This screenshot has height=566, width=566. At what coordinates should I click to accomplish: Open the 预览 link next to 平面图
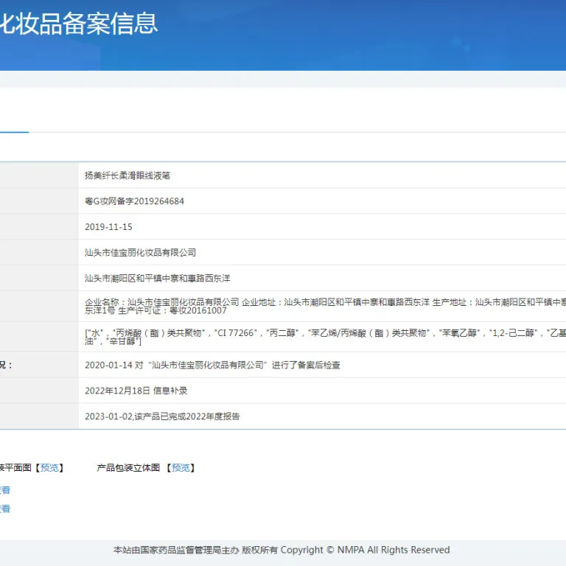click(x=49, y=468)
